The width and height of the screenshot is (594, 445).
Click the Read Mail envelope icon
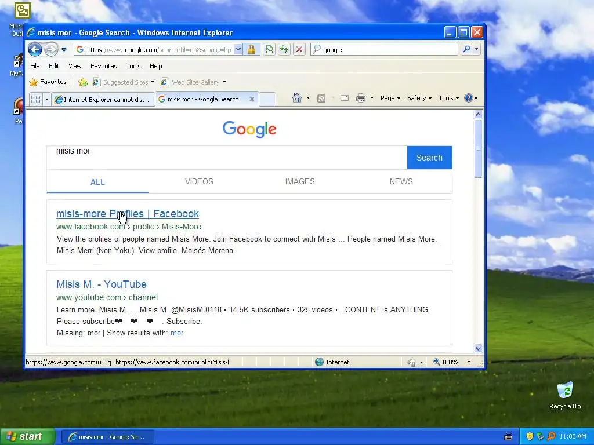[x=345, y=99]
